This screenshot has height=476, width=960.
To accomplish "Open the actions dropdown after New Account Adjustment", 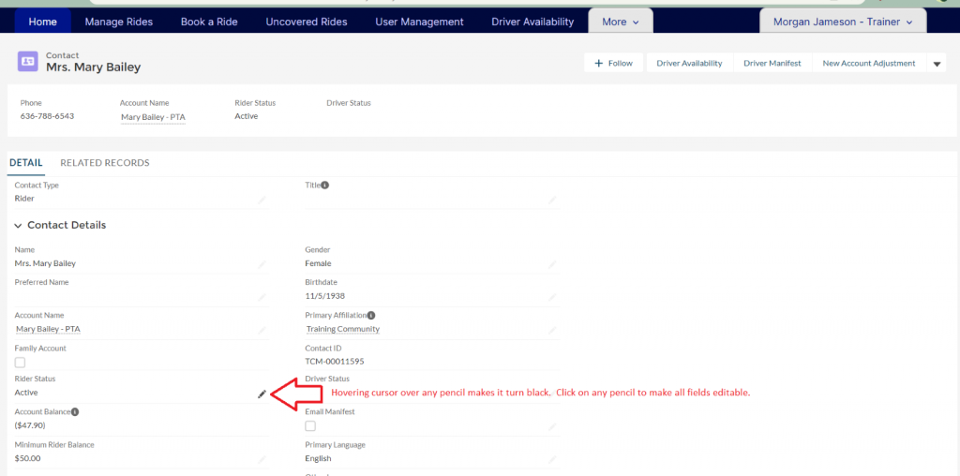I will tap(937, 64).
